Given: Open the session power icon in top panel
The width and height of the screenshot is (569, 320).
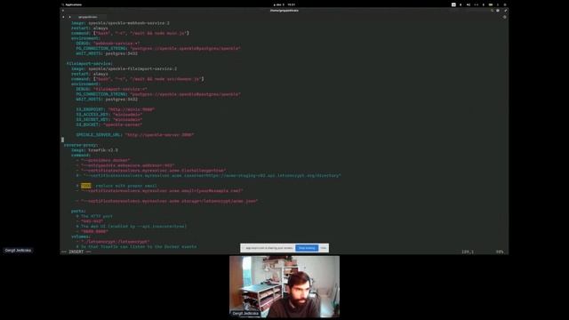Looking at the screenshot, I should click(x=505, y=4).
